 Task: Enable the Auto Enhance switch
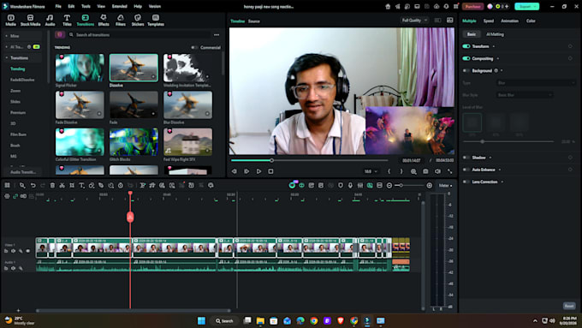coord(466,170)
